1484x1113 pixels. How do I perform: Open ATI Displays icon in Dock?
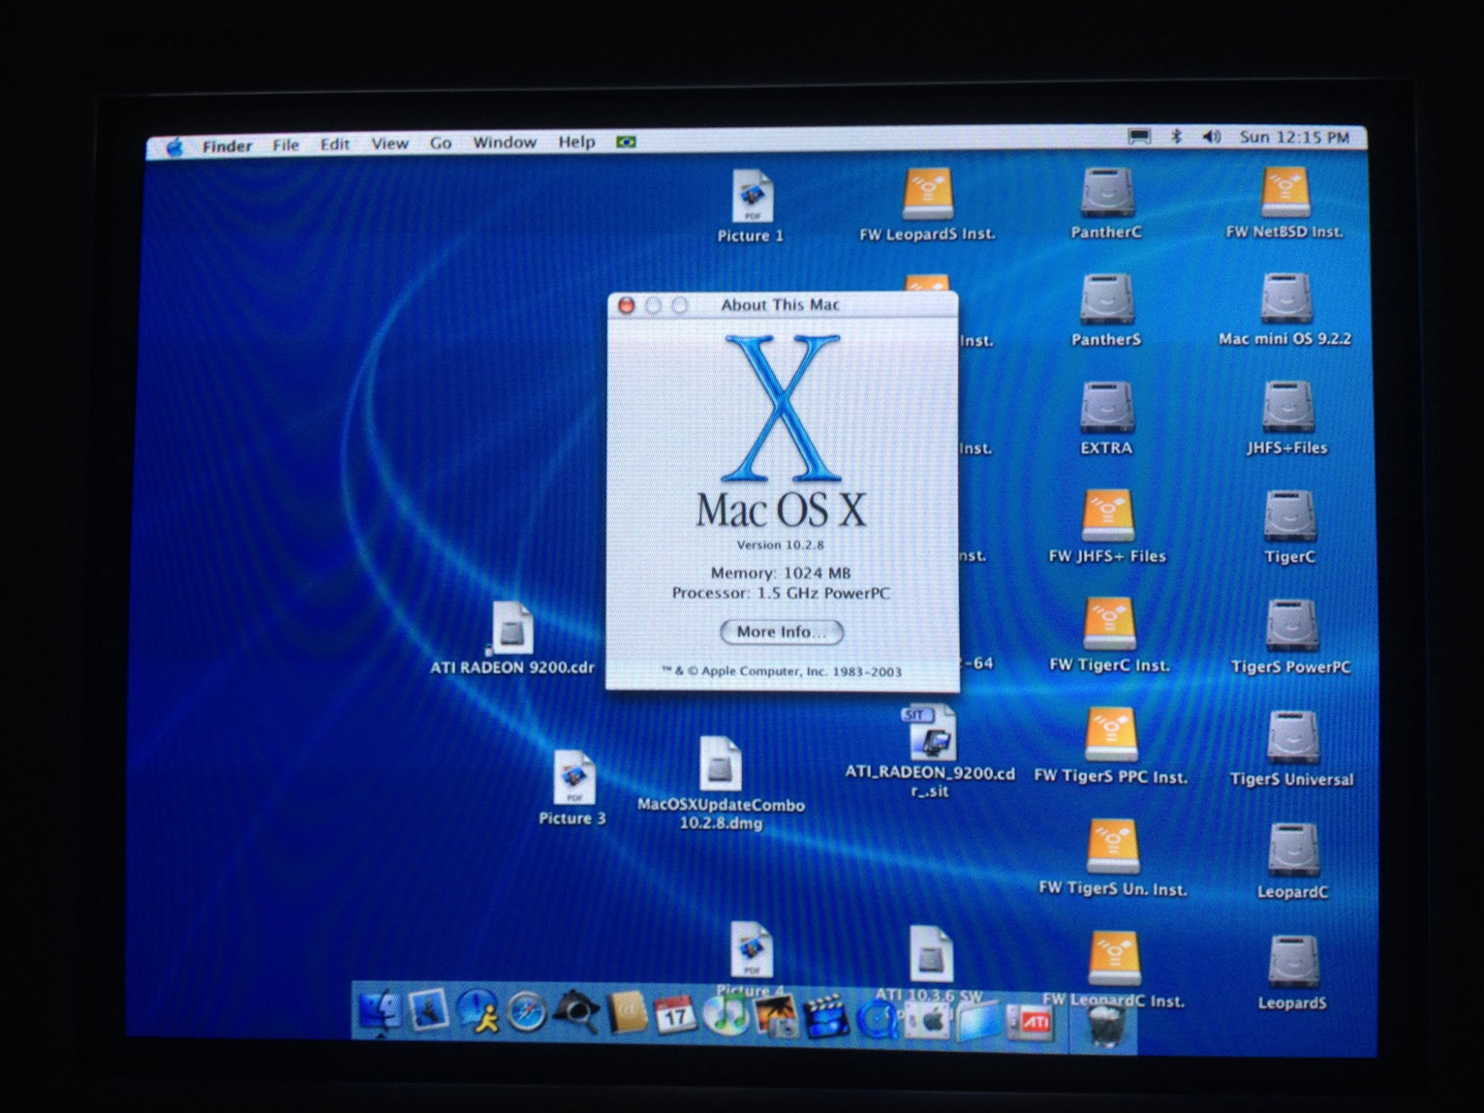[x=1031, y=1022]
